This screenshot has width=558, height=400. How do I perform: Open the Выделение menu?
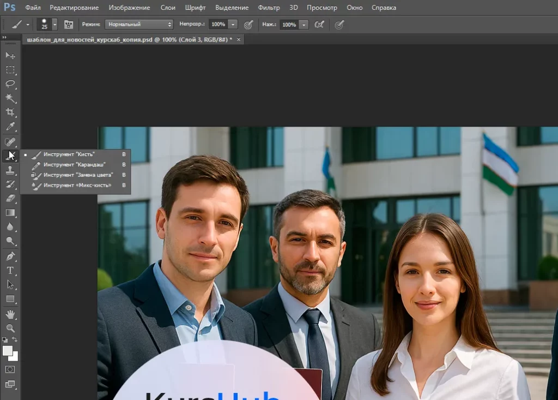(x=232, y=8)
